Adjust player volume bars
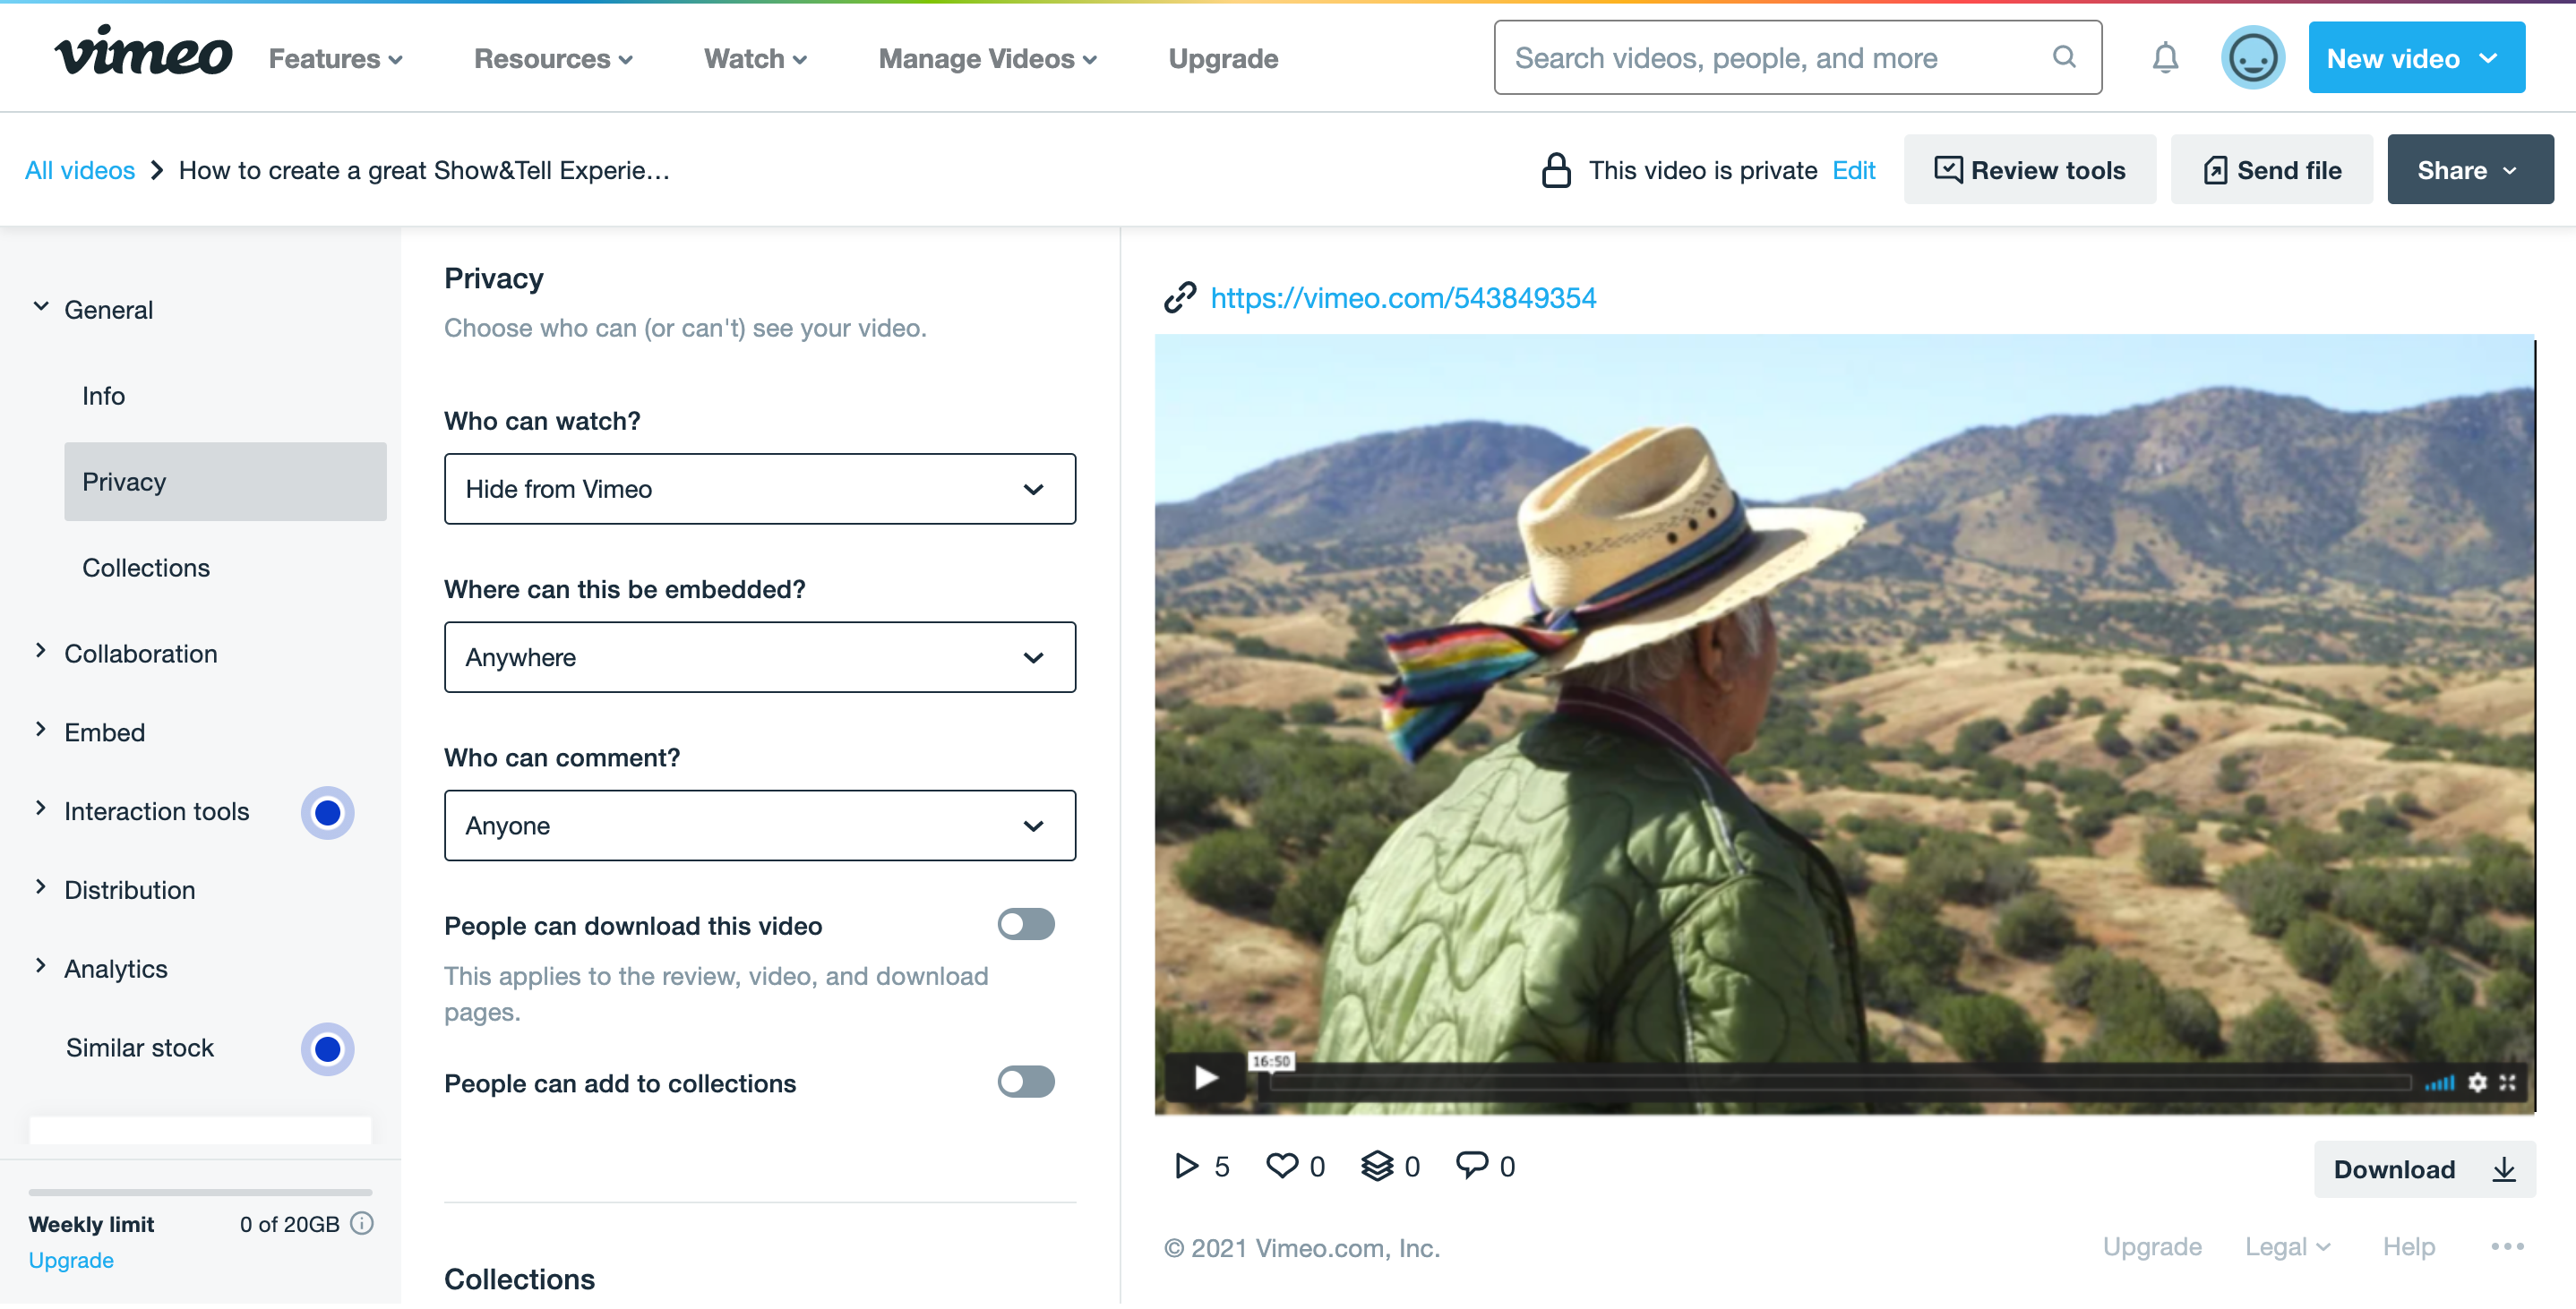Screen dimensions: 2576x1309 (2439, 1085)
